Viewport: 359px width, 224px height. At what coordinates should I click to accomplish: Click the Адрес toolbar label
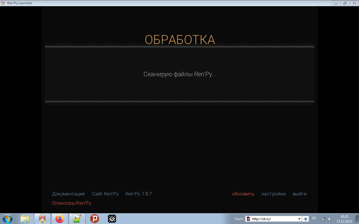pyautogui.click(x=239, y=219)
